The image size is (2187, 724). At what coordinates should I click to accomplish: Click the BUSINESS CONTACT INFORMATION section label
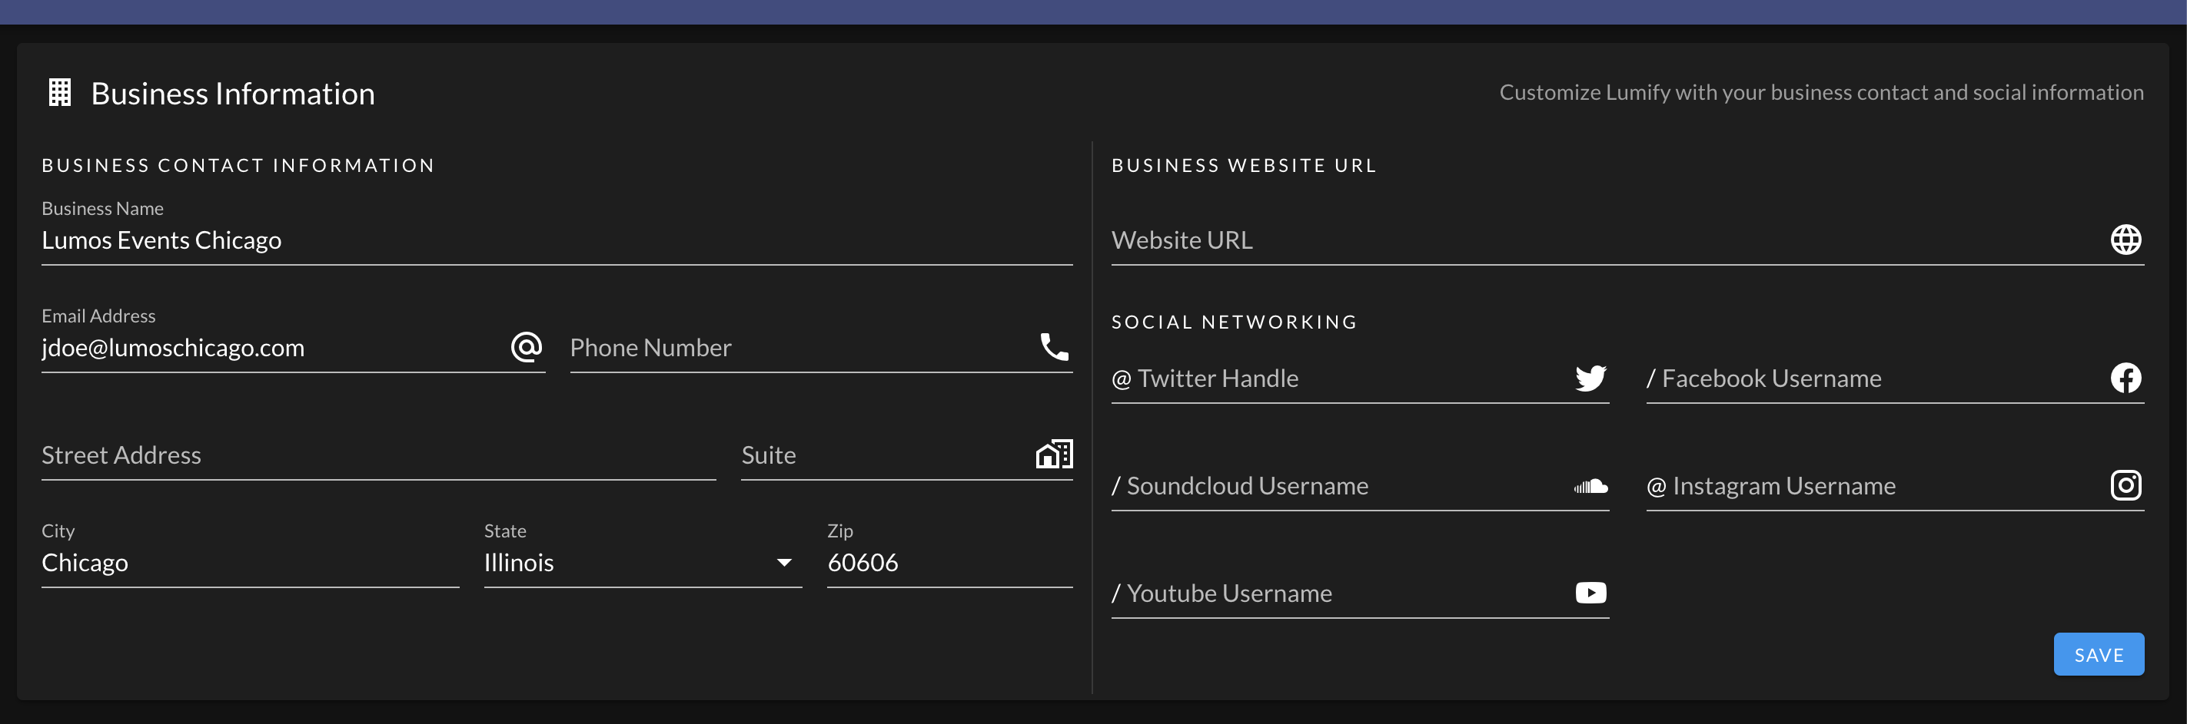pos(238,165)
